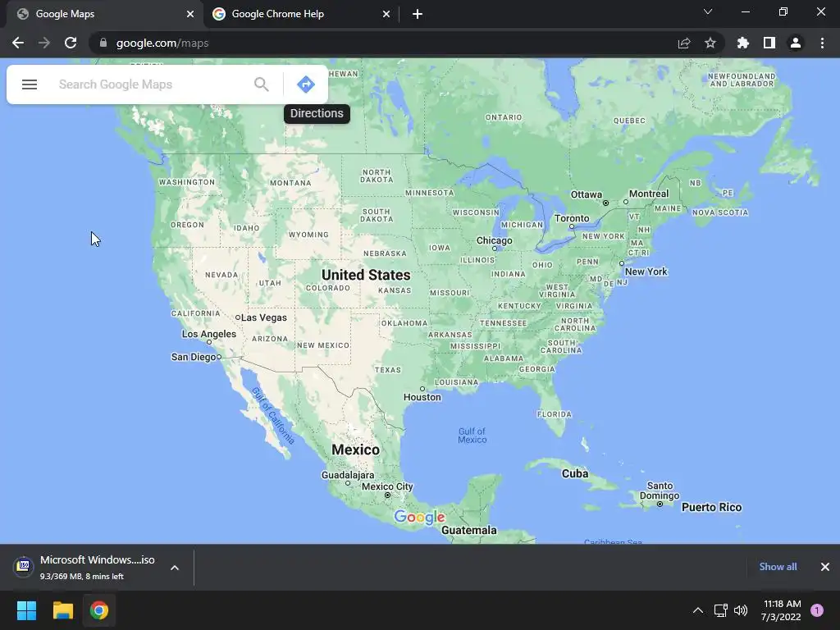Close the downloads bar
This screenshot has height=630, width=840.
tap(825, 567)
